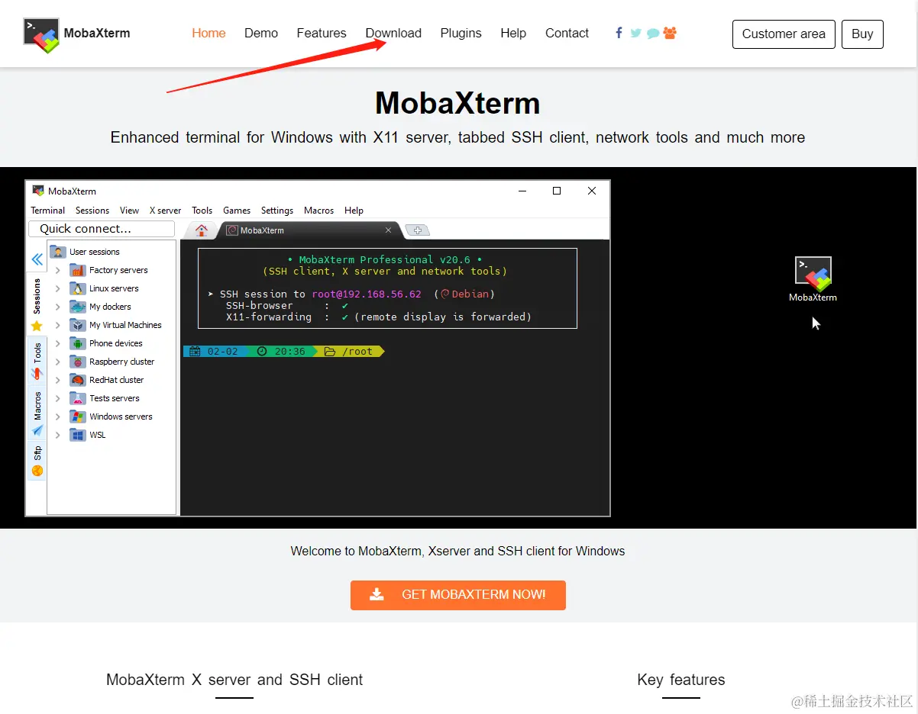The height and width of the screenshot is (714, 918).
Task: Click the RedHat cluster icon
Action: (77, 380)
